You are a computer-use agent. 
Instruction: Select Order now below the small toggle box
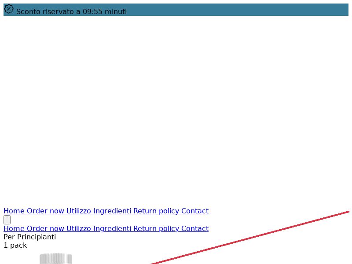[x=46, y=228]
